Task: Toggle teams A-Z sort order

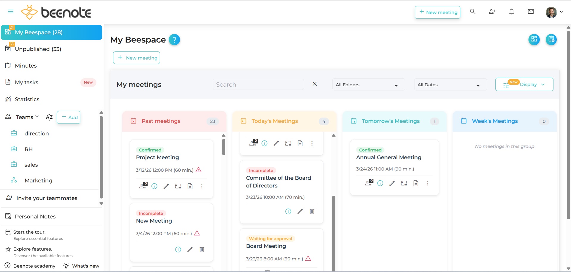Action: pyautogui.click(x=49, y=117)
